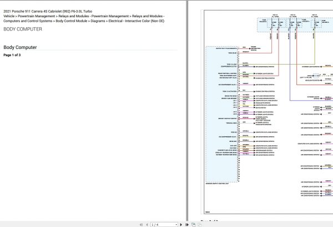Click the greyed-out view icon at toolbar end

(200, 225)
